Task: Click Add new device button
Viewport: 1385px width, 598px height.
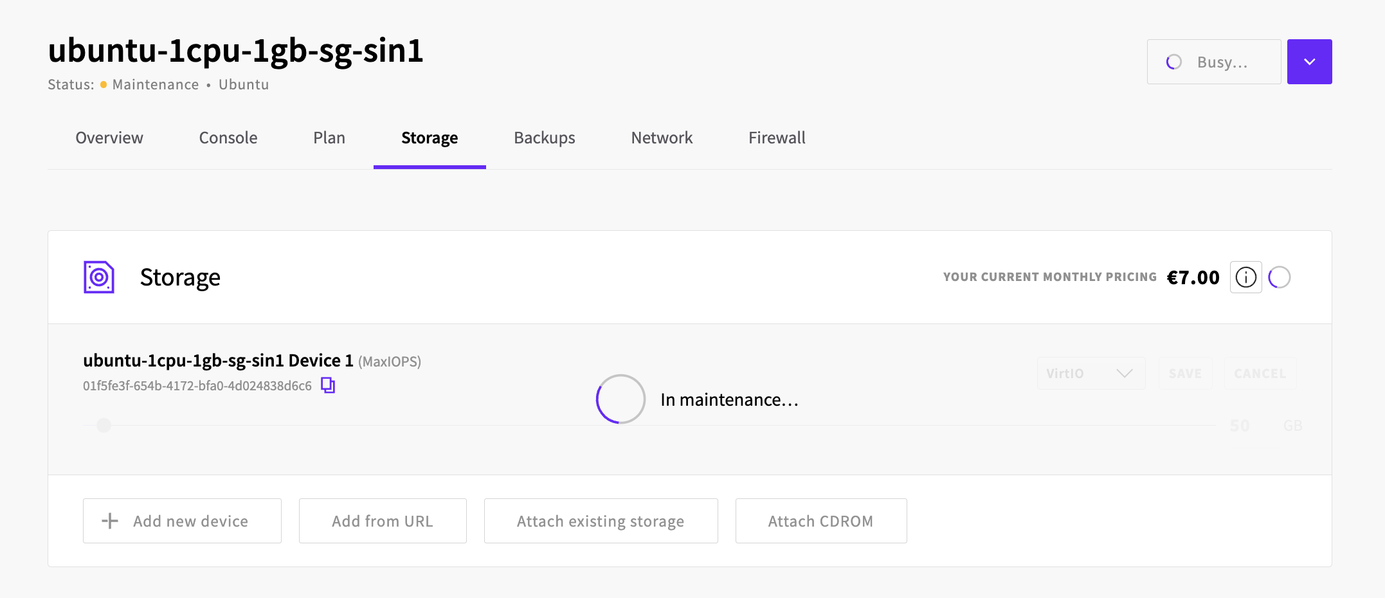Action: point(182,521)
